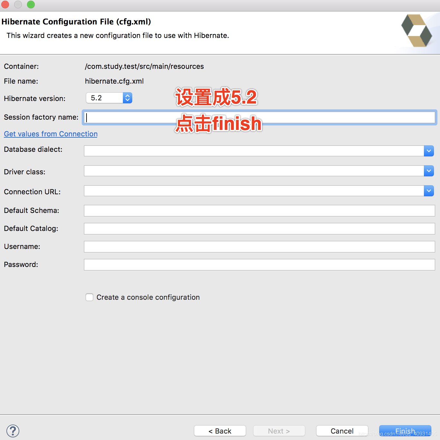The width and height of the screenshot is (440, 440).
Task: Click the Database dialect text field
Action: point(254,151)
